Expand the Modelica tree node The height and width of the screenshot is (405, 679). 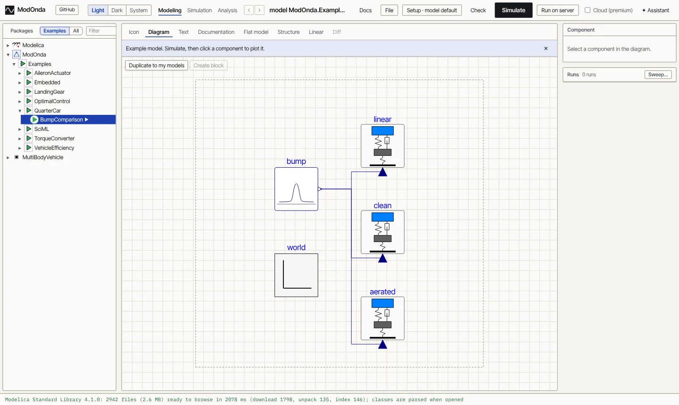click(x=8, y=46)
